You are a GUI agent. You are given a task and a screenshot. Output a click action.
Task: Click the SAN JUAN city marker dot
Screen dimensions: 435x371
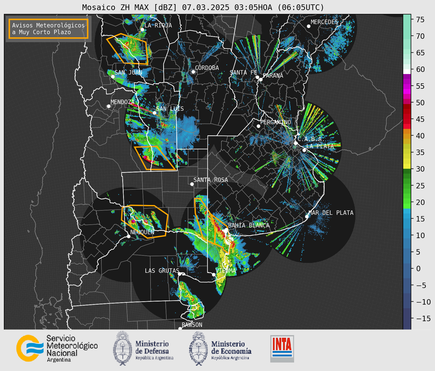[113, 77]
